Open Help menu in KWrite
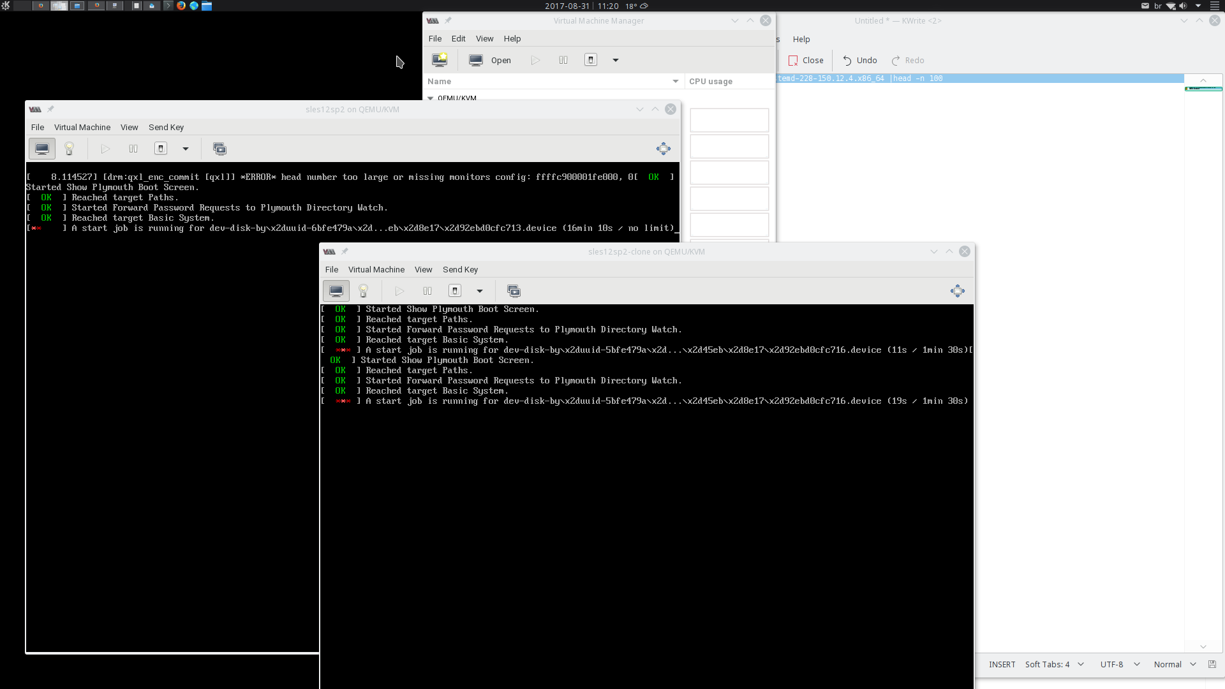The width and height of the screenshot is (1225, 689). (x=801, y=40)
